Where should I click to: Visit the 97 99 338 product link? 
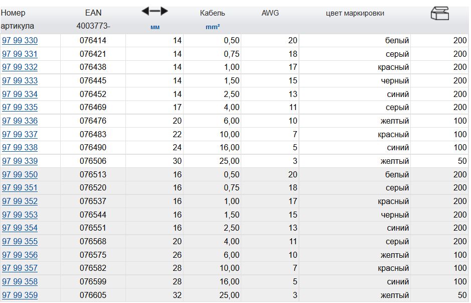point(20,148)
